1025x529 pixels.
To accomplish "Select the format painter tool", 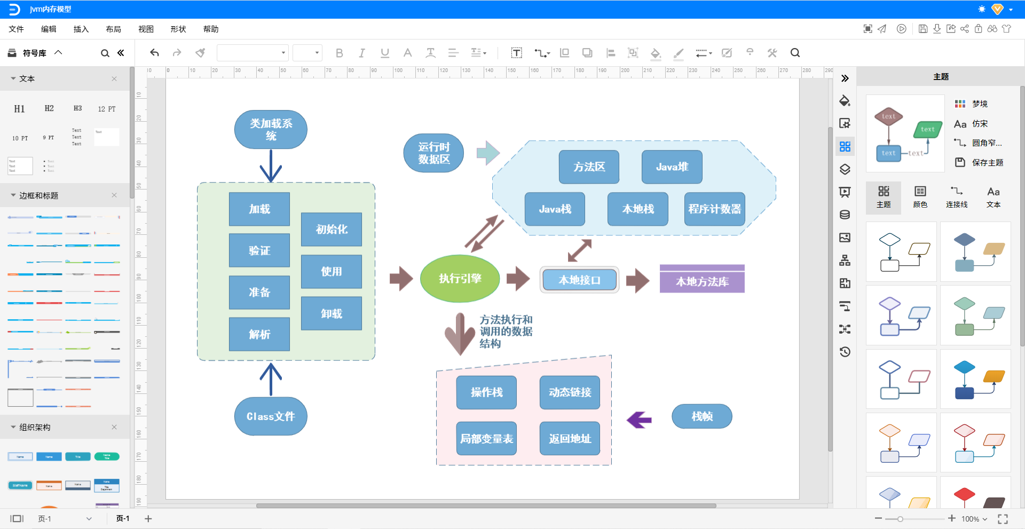I will coord(200,52).
